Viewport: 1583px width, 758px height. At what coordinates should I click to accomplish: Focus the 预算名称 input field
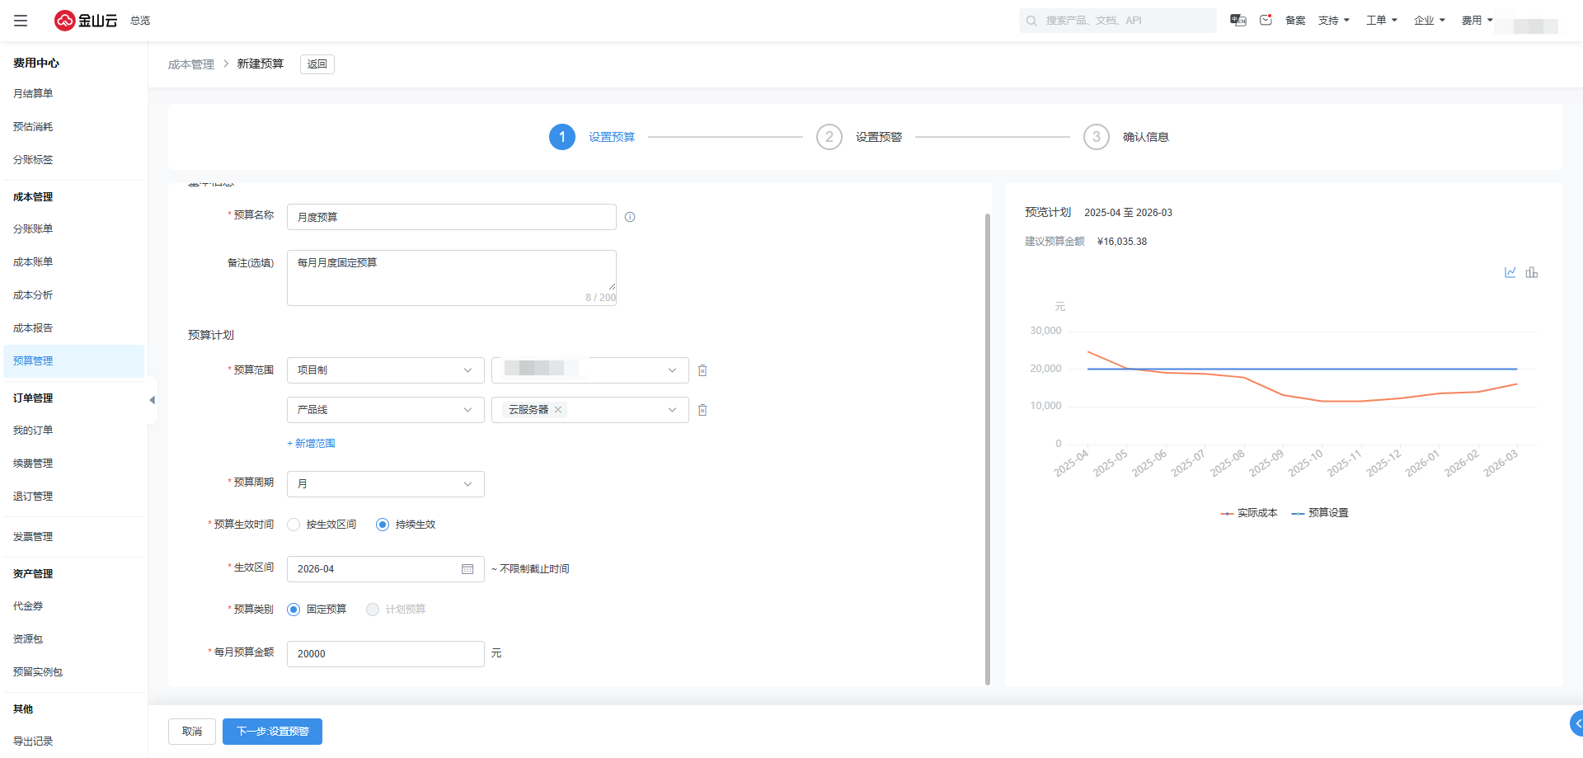coord(452,217)
